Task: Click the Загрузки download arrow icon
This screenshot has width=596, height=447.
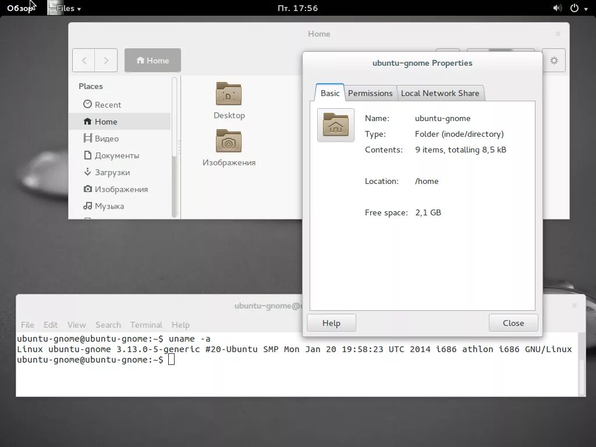Action: coord(87,172)
